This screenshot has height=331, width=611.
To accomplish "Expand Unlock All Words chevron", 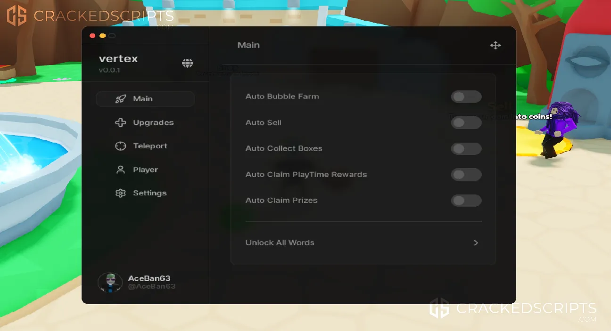I will tap(476, 243).
